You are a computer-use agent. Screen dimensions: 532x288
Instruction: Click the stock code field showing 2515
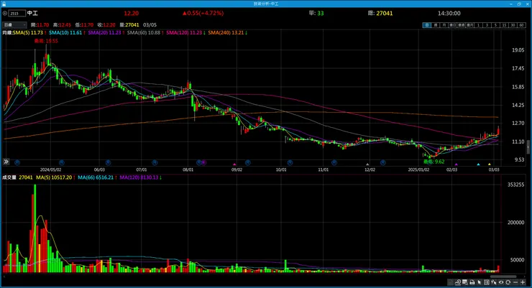point(17,13)
